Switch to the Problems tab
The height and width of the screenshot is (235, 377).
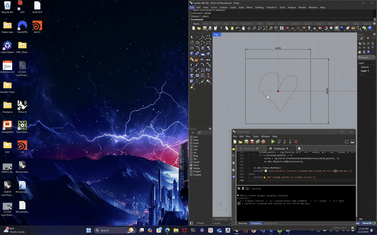click(x=256, y=223)
